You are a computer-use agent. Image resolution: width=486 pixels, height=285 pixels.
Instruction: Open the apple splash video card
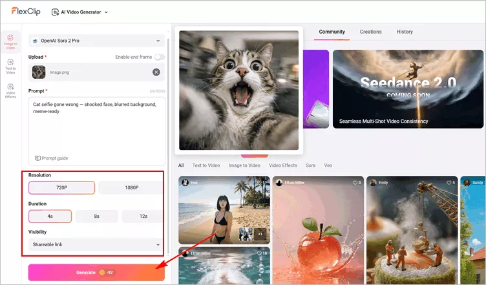coord(318,230)
